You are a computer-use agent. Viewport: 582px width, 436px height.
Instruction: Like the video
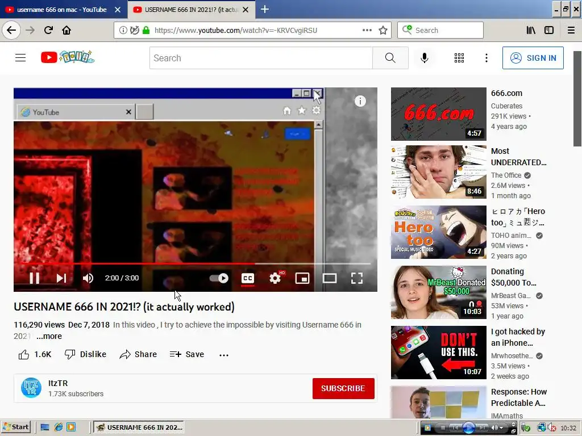[x=35, y=354]
